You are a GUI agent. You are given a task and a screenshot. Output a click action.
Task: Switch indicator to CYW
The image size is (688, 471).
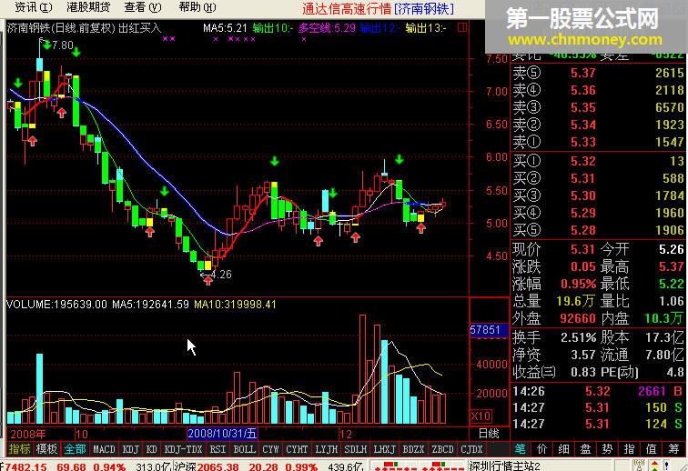tap(270, 449)
